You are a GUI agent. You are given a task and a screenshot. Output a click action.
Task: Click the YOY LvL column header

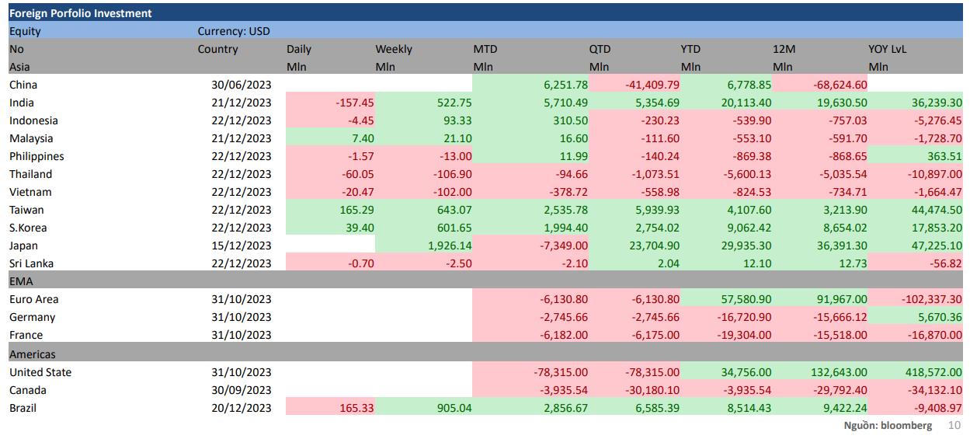(x=887, y=49)
